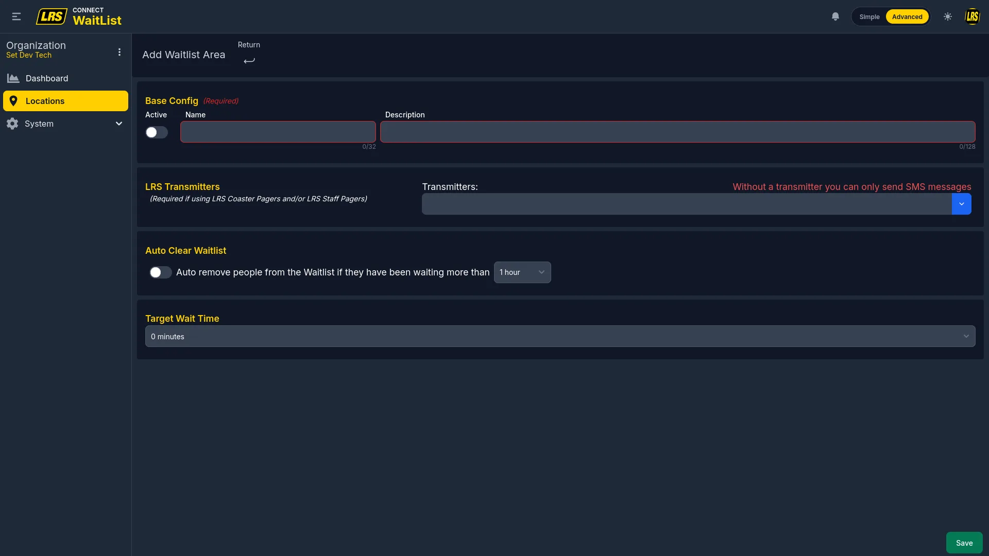Click the SMS-only transmitter warning text
The width and height of the screenshot is (989, 556).
click(x=852, y=187)
